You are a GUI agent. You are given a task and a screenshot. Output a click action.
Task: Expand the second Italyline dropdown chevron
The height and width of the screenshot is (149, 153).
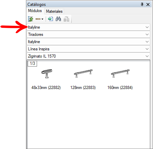pyautogui.click(x=147, y=42)
